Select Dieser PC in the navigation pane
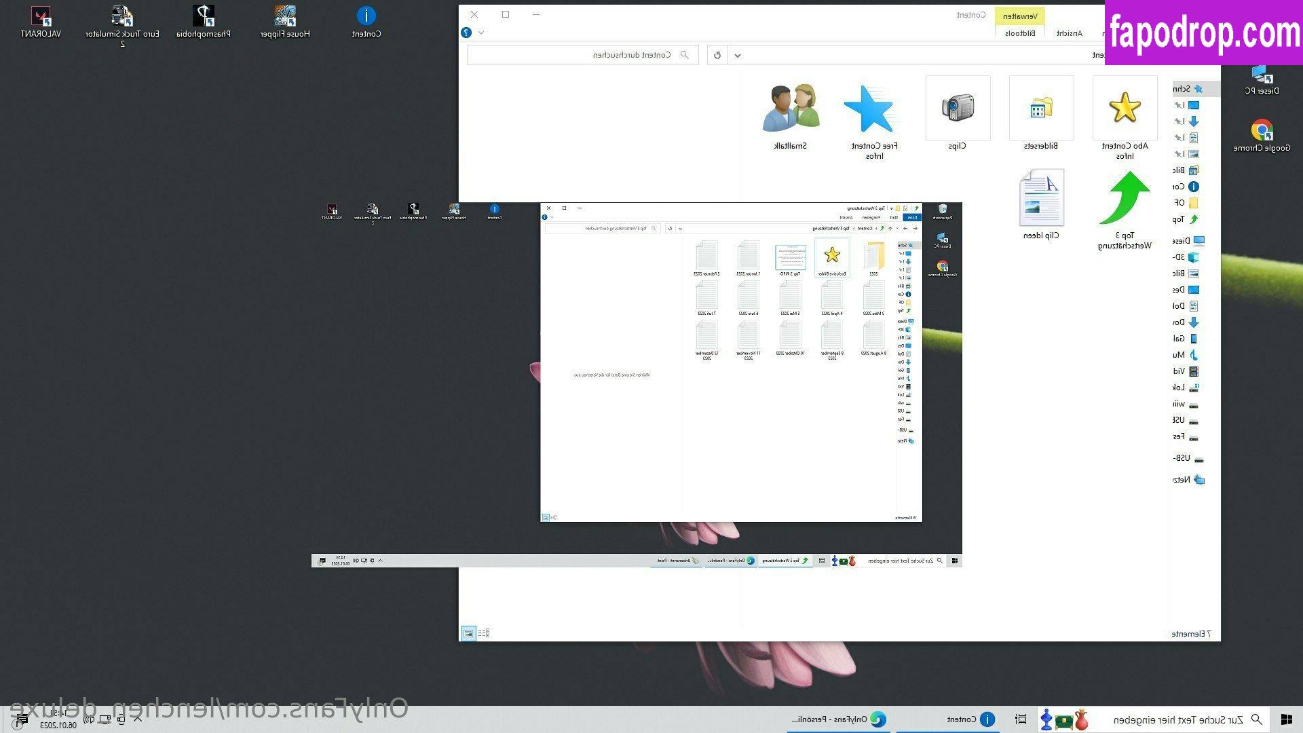Screen dimensions: 1303x733 point(1189,241)
